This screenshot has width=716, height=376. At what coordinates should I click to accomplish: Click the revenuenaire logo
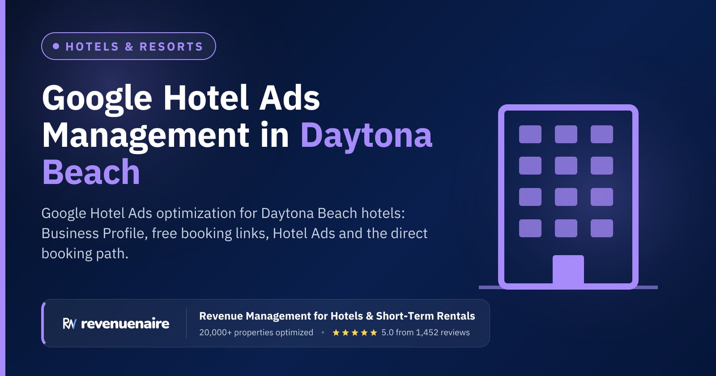point(116,323)
